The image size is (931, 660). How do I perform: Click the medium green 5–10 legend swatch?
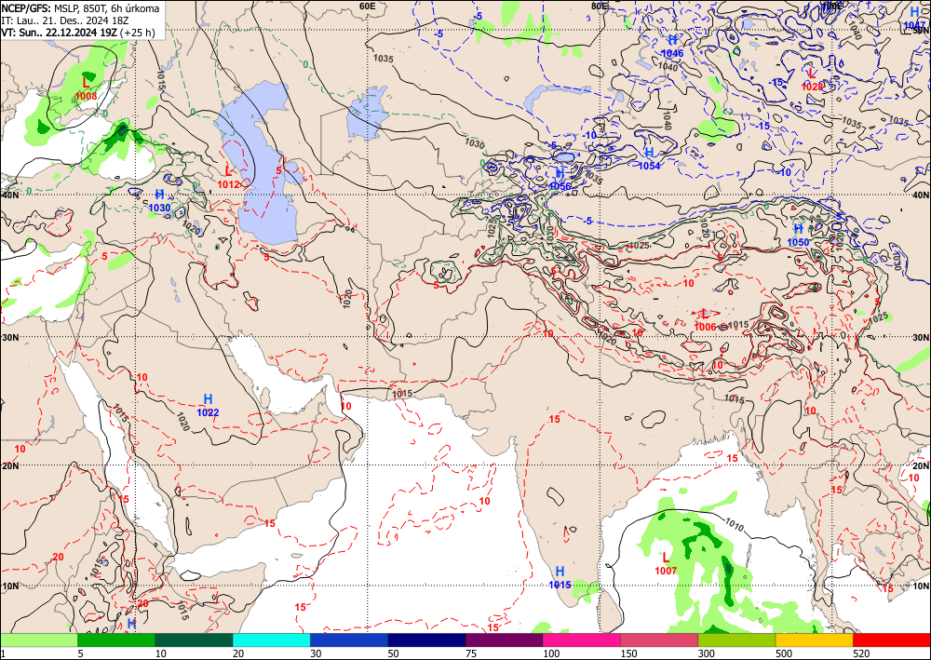point(116,640)
